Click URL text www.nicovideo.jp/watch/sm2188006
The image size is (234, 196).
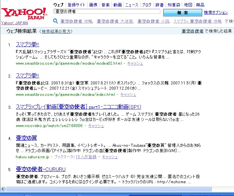click(x=49, y=126)
